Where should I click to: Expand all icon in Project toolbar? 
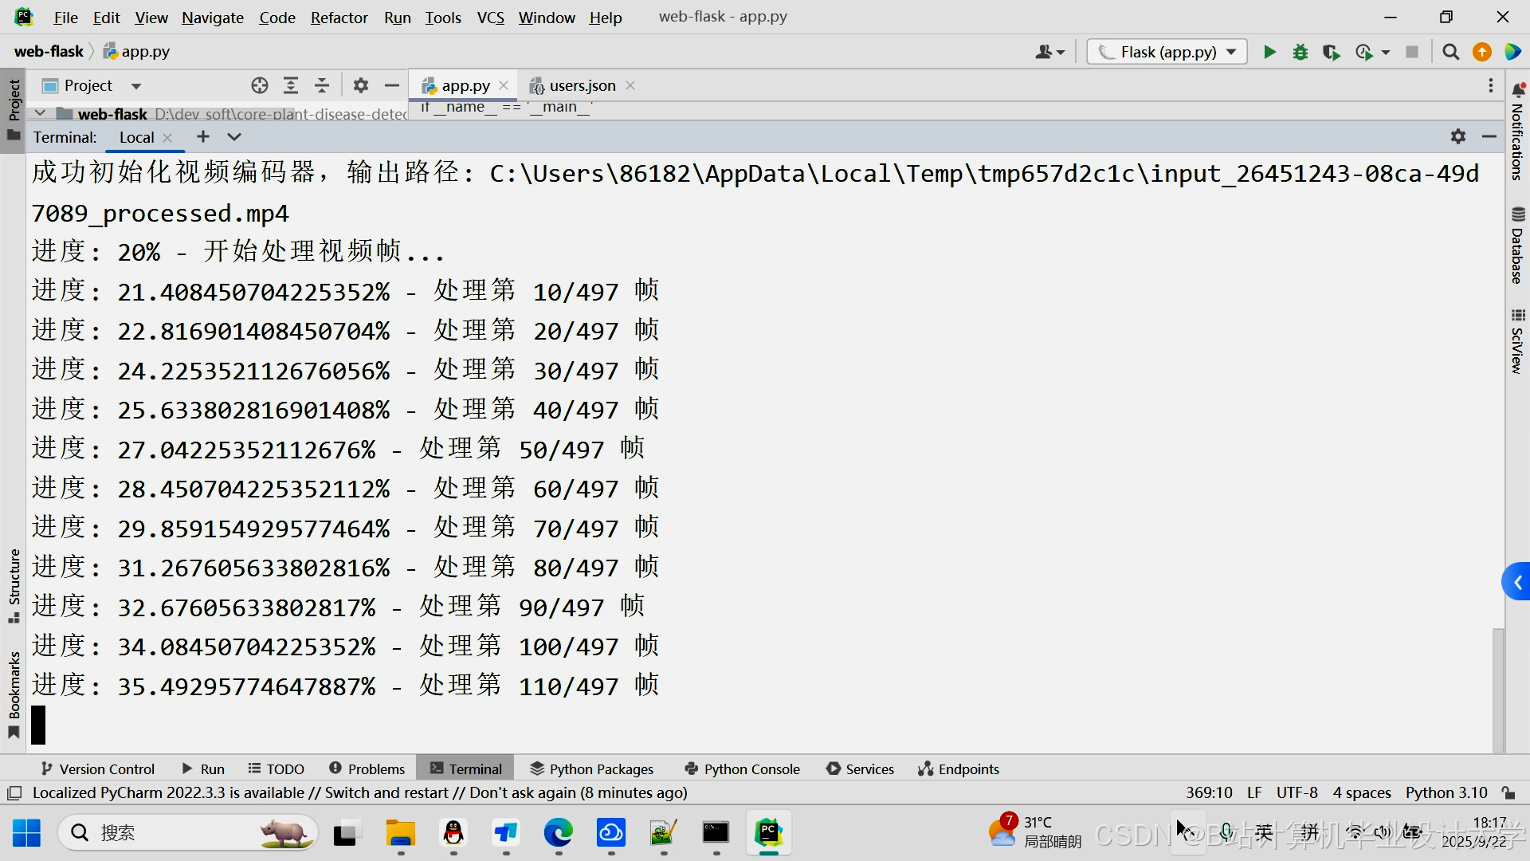point(291,86)
